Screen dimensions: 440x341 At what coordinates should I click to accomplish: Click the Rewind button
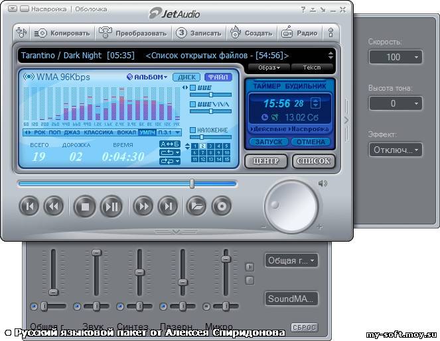(53, 207)
